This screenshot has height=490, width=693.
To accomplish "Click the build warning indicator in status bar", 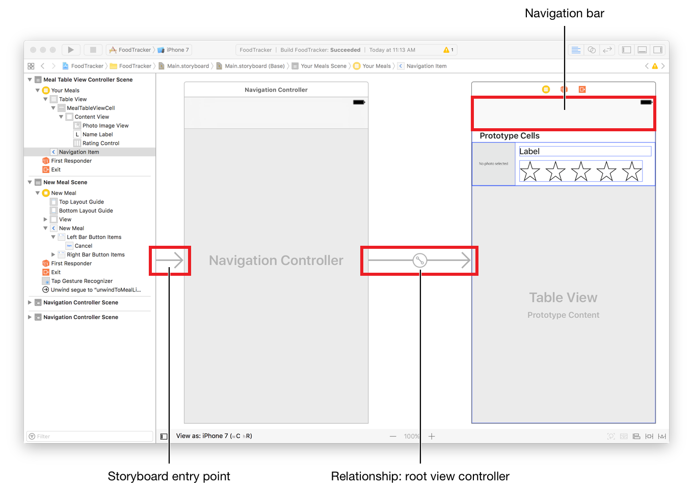I will (x=448, y=50).
